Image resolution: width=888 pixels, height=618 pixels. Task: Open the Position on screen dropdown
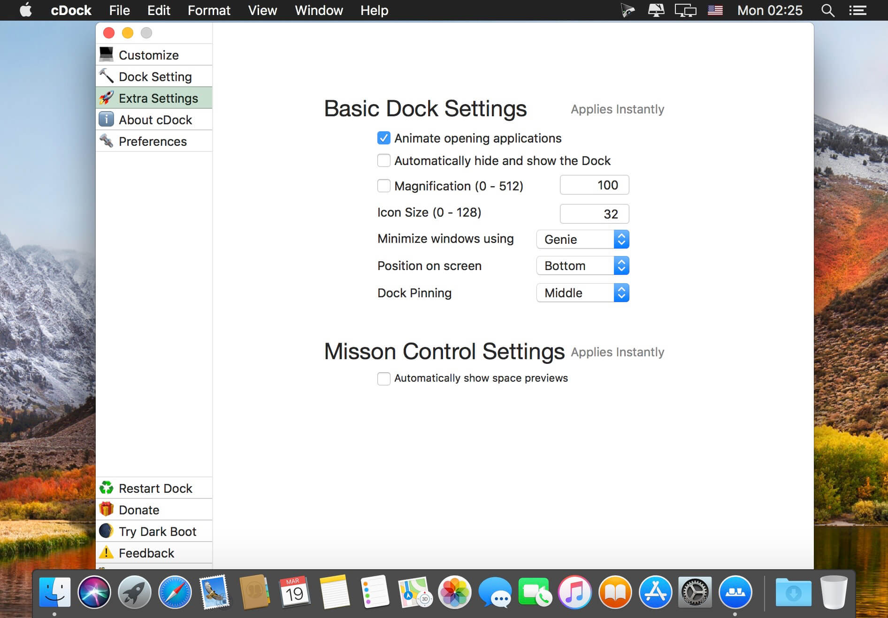click(x=582, y=265)
